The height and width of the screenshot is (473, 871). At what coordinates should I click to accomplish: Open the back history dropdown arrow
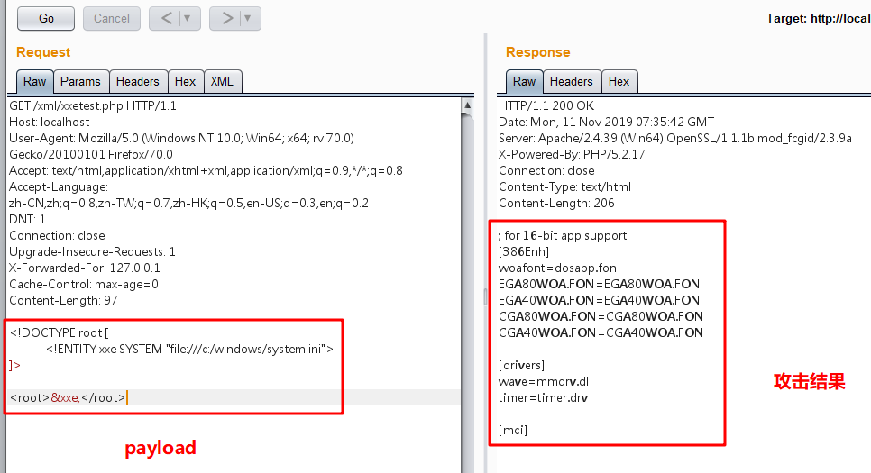188,18
